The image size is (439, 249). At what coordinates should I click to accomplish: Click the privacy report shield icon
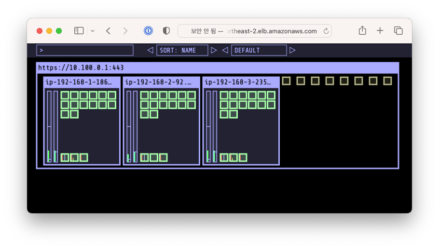[x=166, y=30]
